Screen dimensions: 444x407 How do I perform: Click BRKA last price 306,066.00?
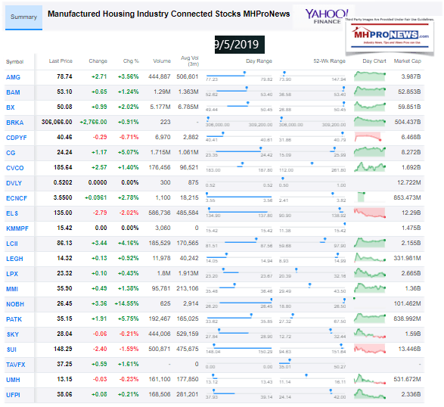[x=57, y=122]
